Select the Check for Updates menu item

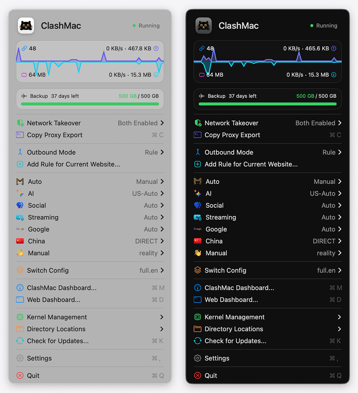pyautogui.click(x=58, y=341)
